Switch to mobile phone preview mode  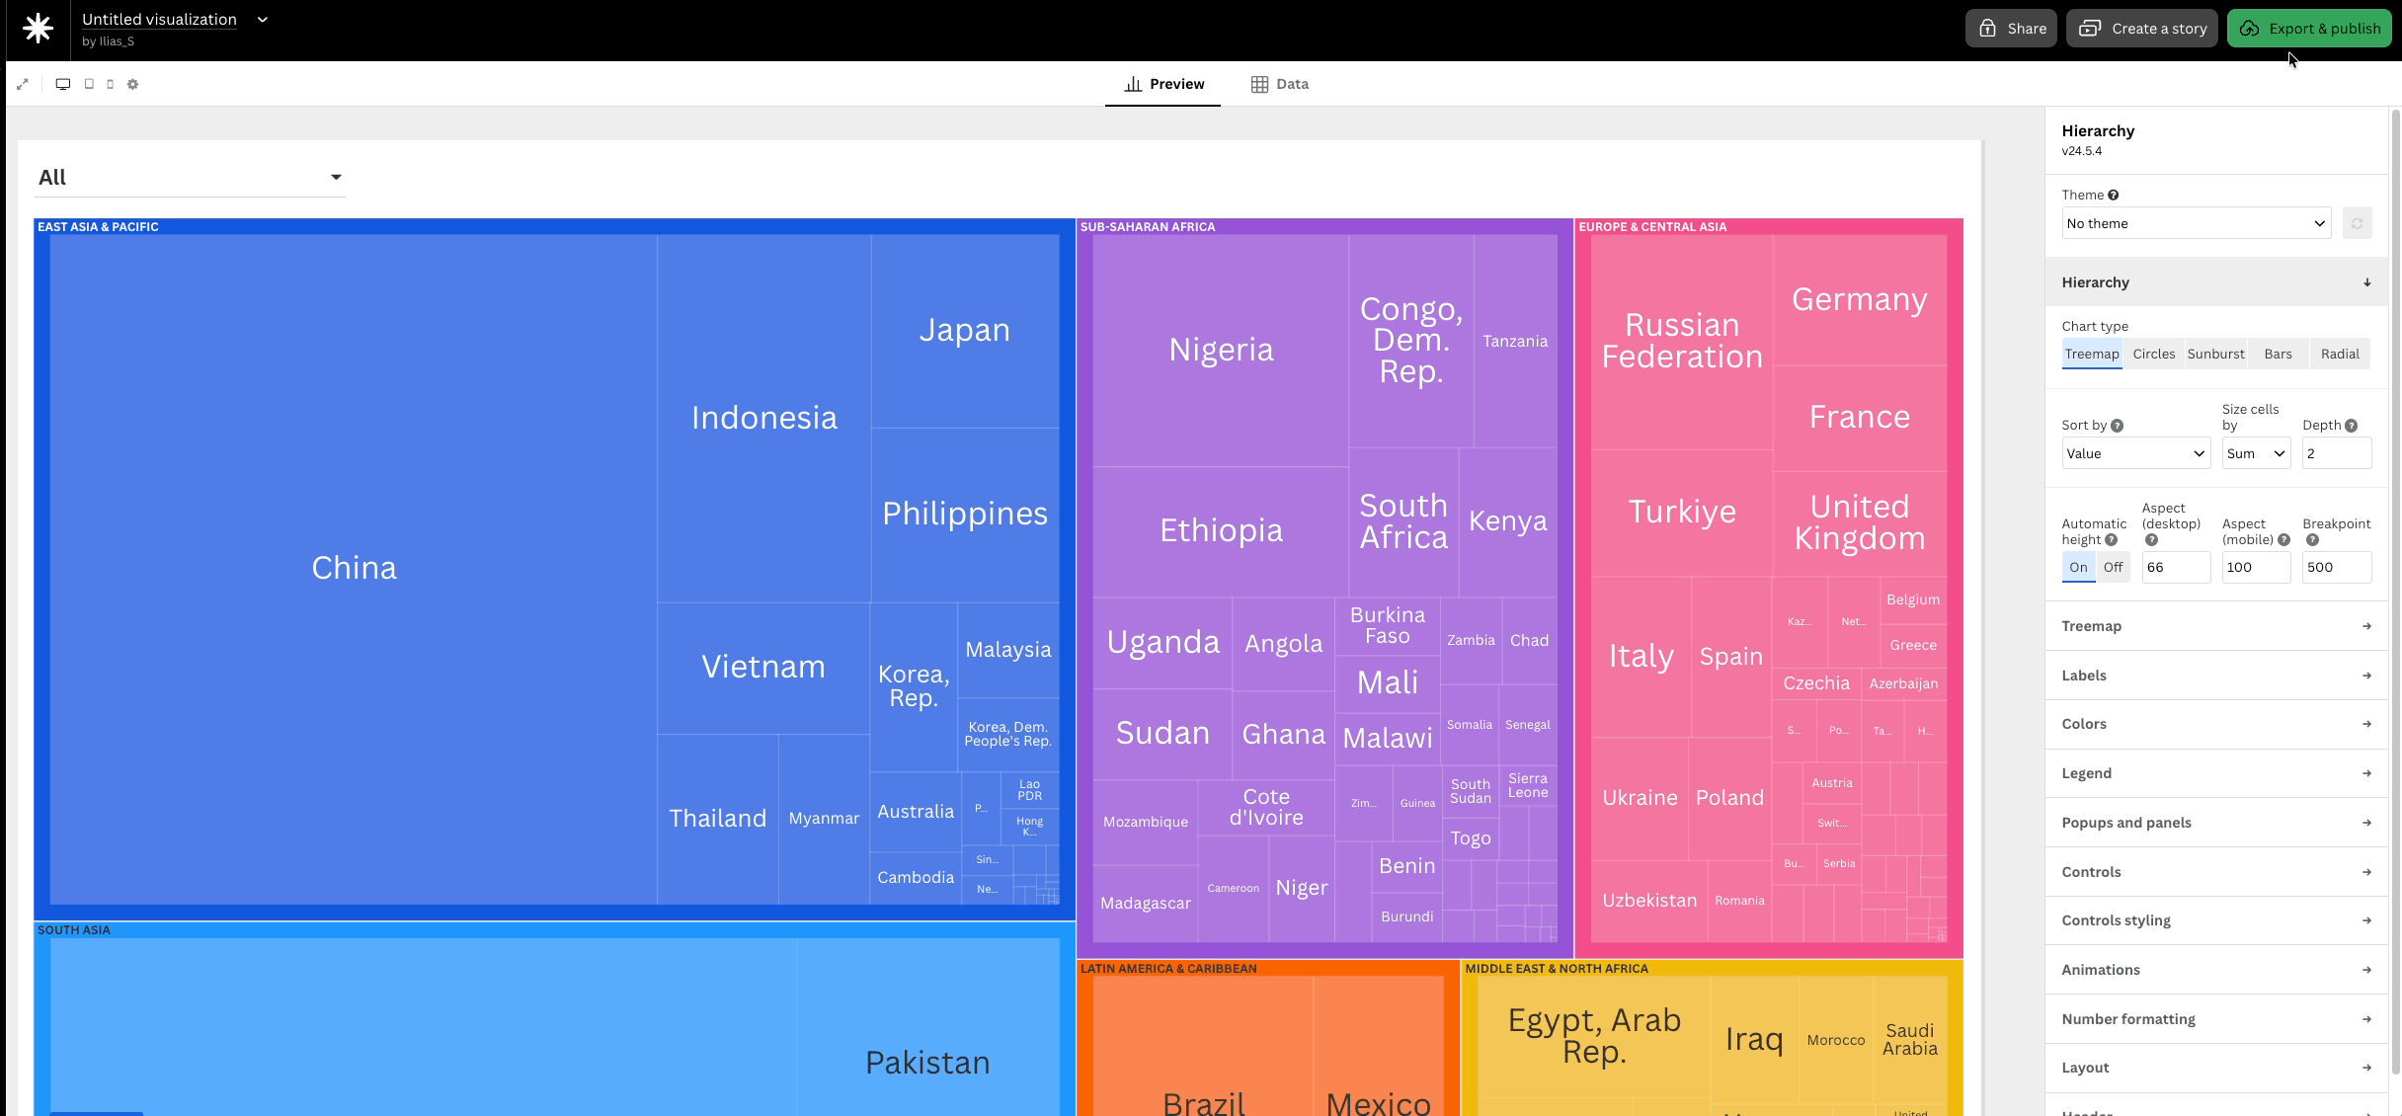110,84
